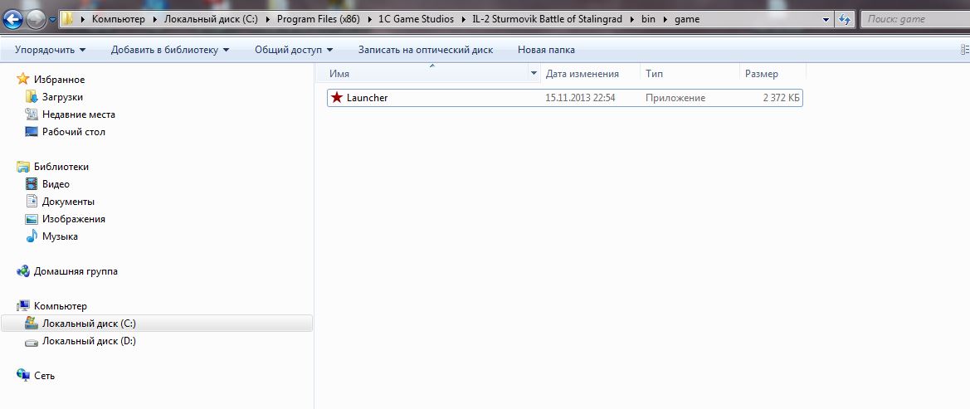Viewport: 970px width, 409px height.
Task: Click the Недавние места icon
Action: tap(32, 114)
